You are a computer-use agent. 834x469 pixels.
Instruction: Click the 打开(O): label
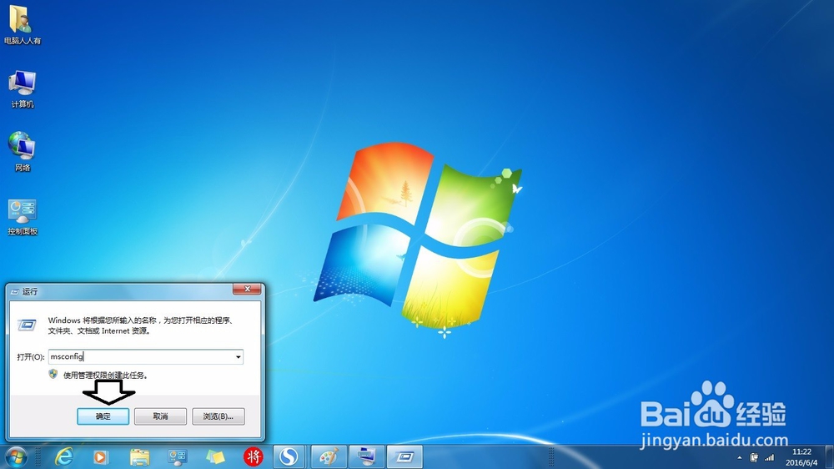[30, 356]
